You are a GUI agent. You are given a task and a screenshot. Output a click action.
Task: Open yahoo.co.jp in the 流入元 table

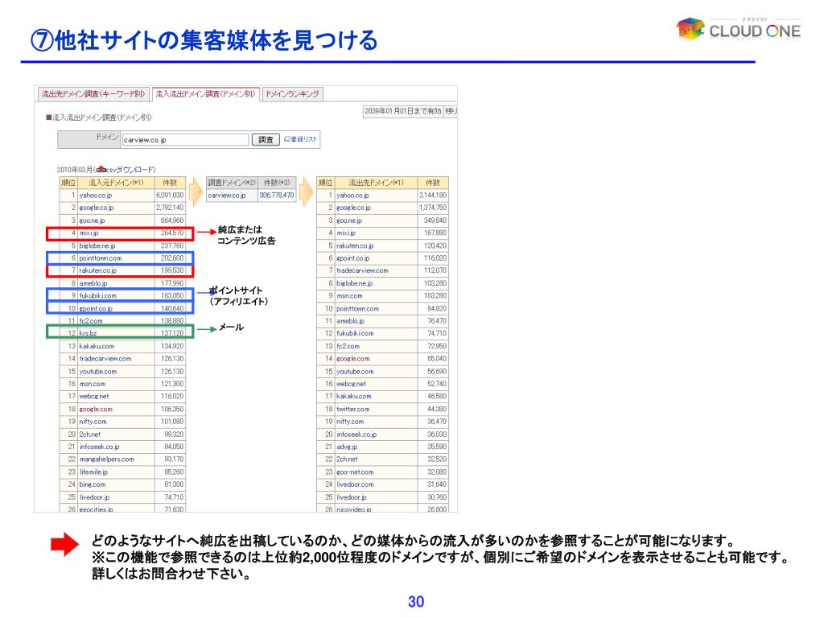coord(95,195)
